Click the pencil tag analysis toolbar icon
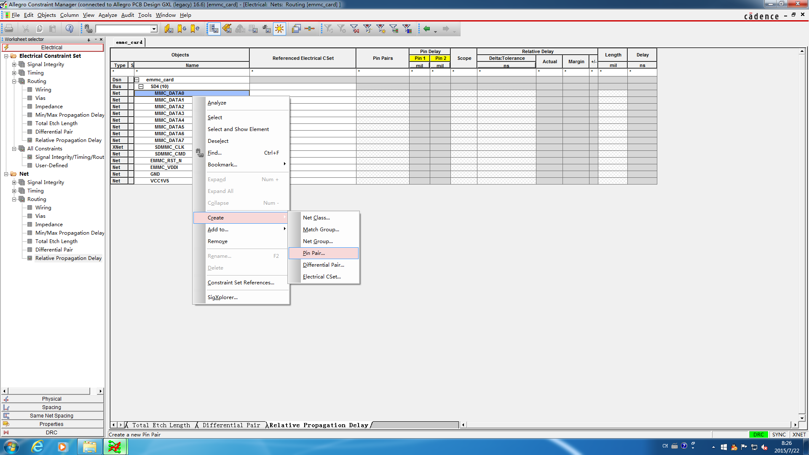 click(x=227, y=29)
